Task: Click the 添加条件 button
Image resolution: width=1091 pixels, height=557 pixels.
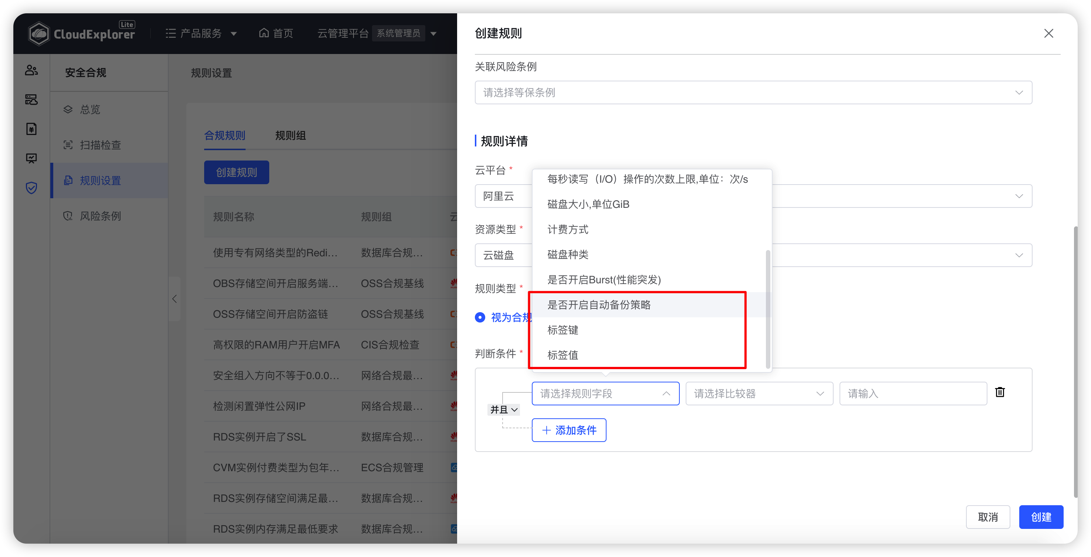Action: point(569,431)
